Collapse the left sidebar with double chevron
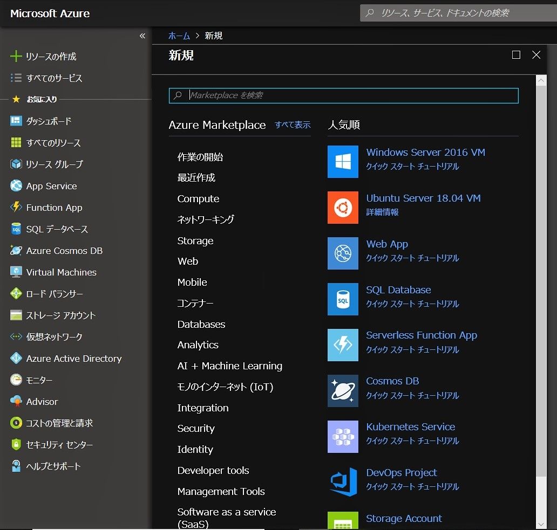The height and width of the screenshot is (530, 557). click(142, 36)
